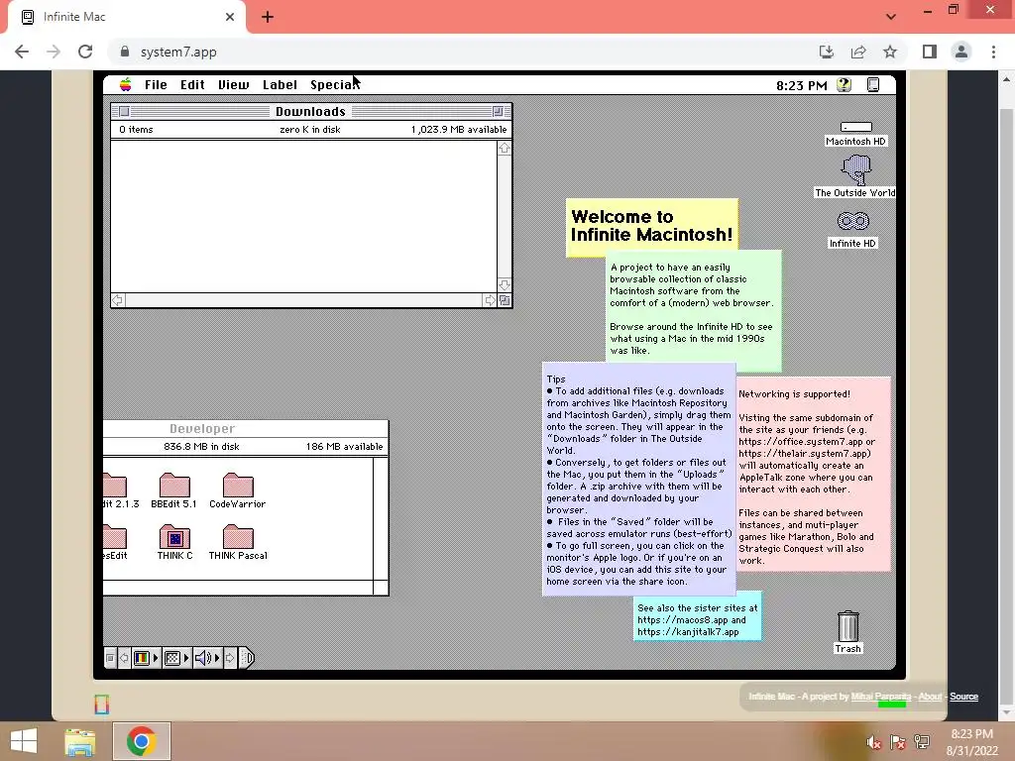
Task: Click the install app icon in address bar
Action: [x=827, y=52]
